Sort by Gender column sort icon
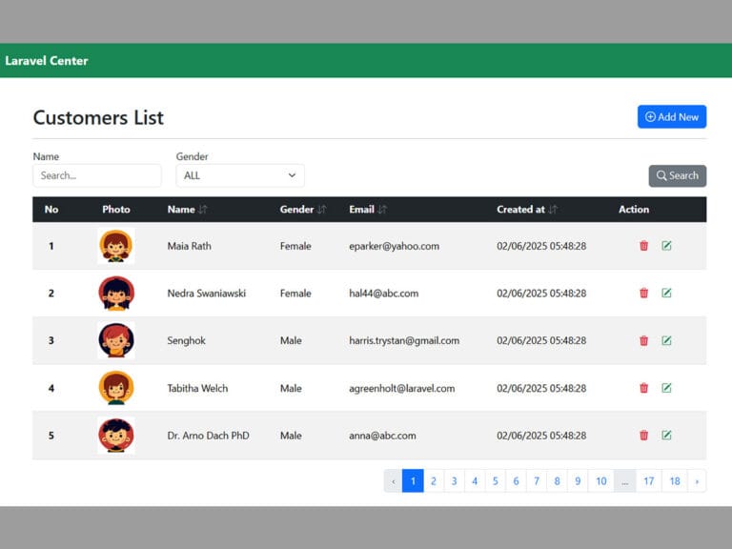Screen dimensions: 732x549 (321, 210)
